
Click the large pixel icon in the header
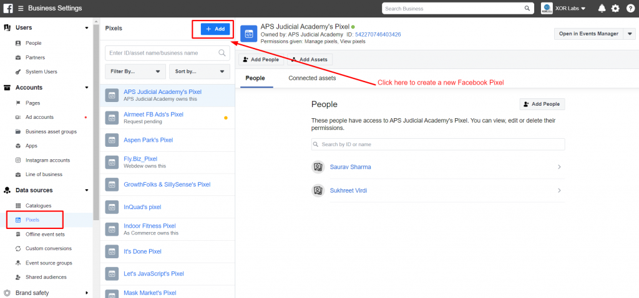(248, 34)
